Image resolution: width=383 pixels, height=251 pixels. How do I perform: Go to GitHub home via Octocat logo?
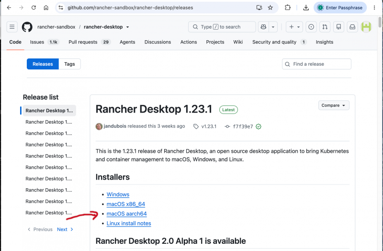pos(27,27)
